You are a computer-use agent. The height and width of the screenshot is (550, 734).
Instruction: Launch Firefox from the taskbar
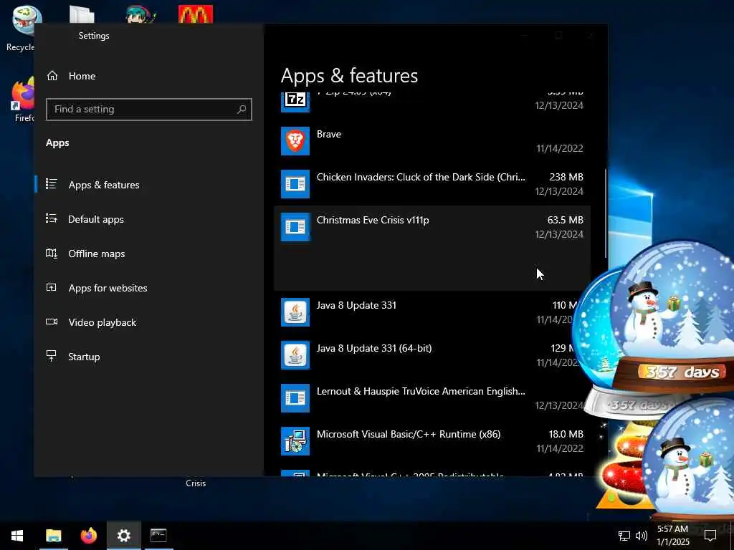[88, 536]
